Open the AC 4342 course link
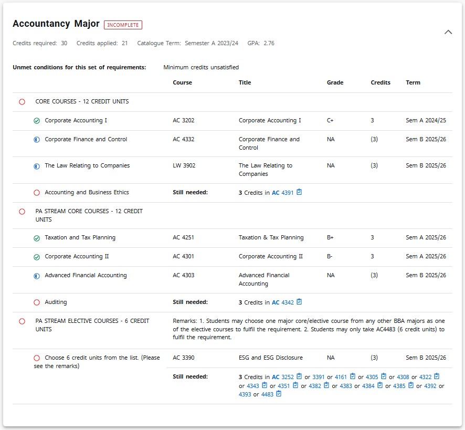Viewport: 465px width, 430px height. click(282, 302)
